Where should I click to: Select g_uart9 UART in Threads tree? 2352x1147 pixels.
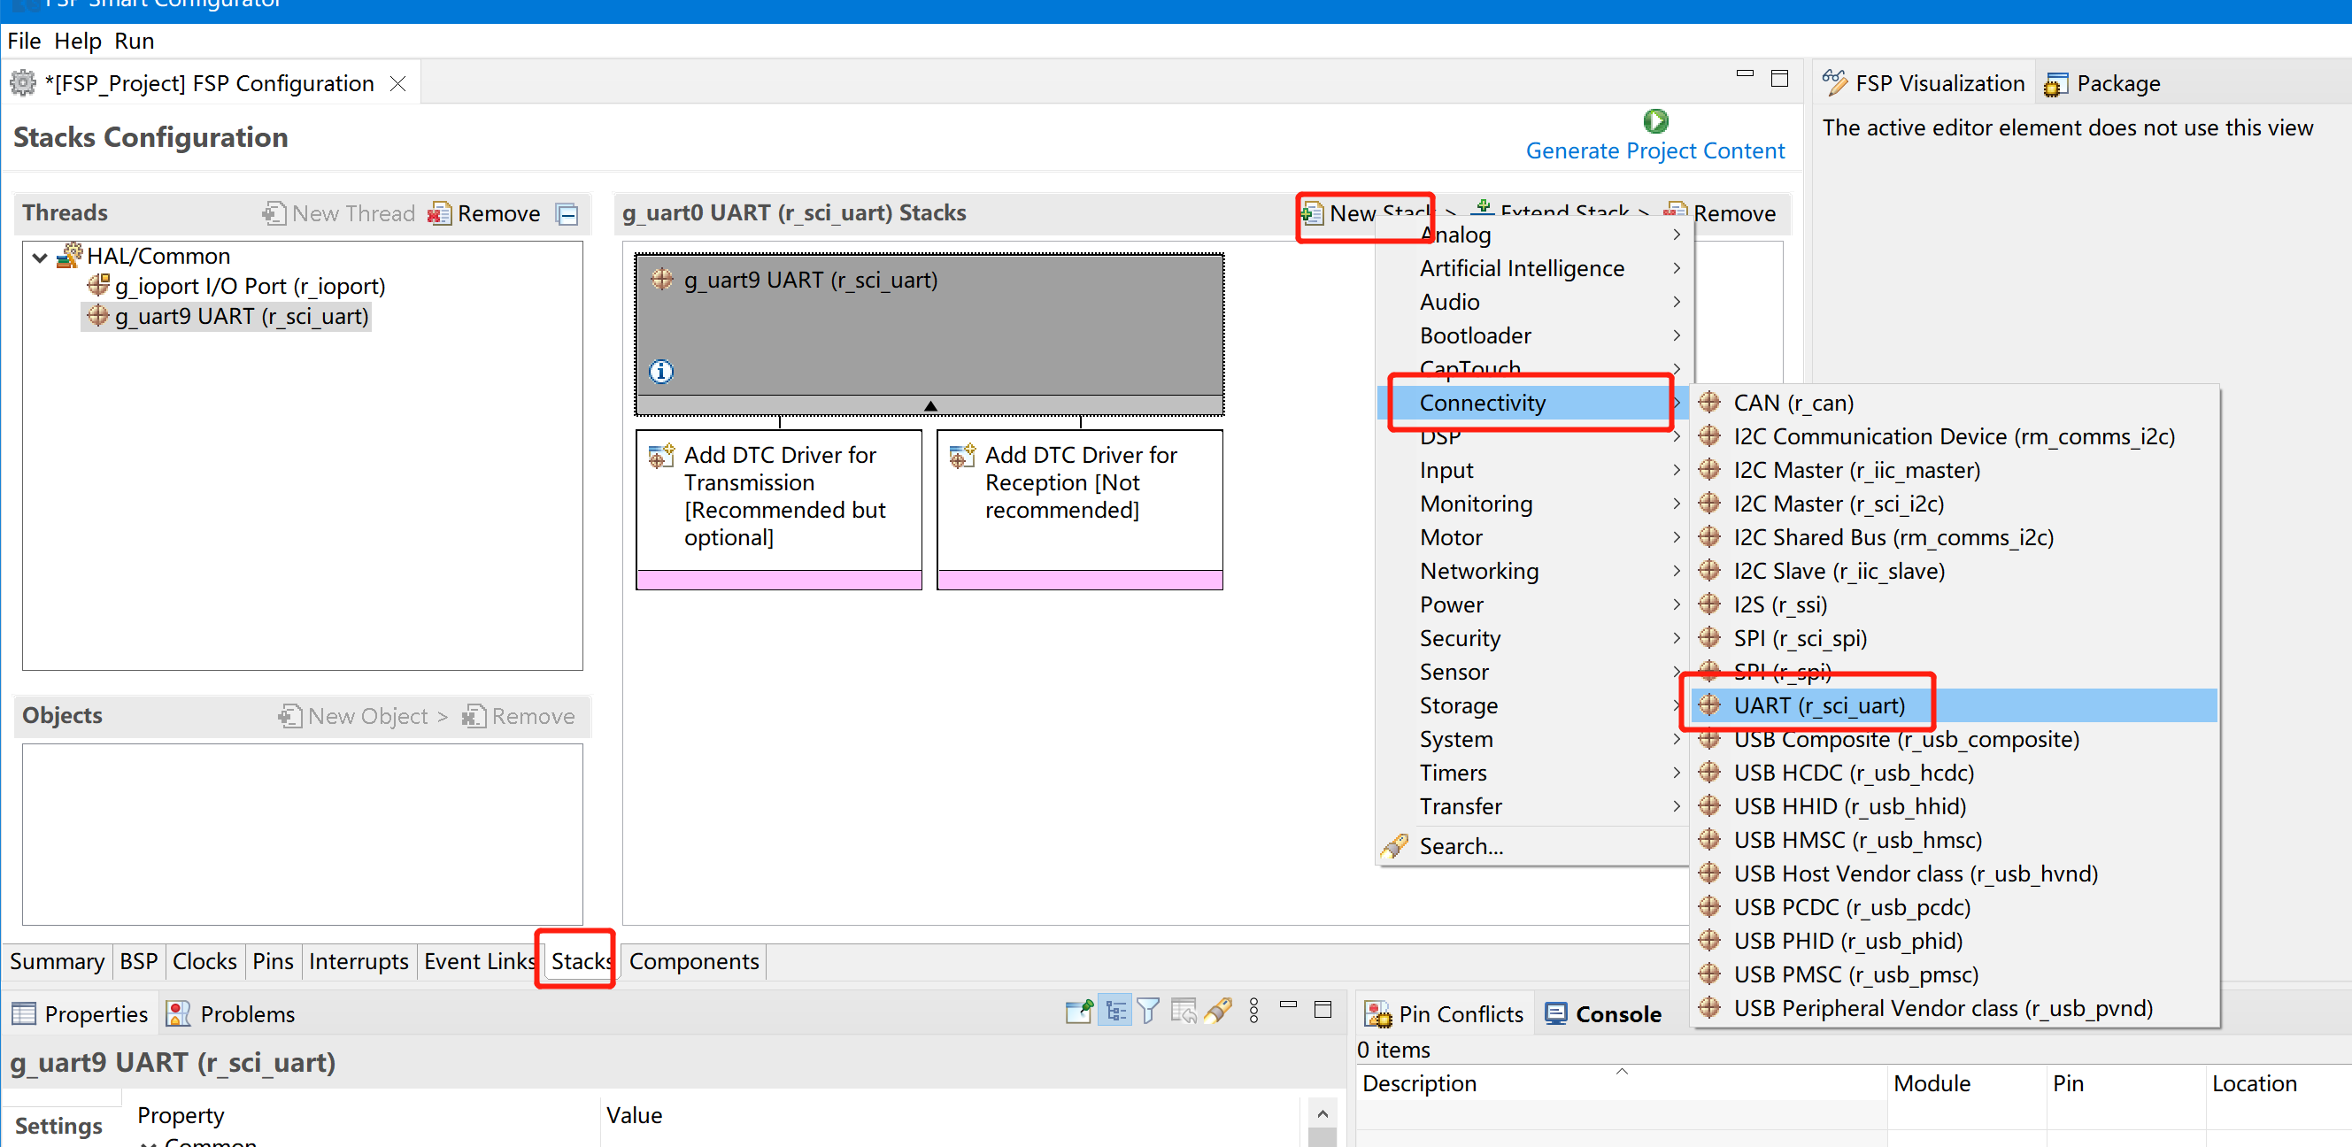coord(227,317)
